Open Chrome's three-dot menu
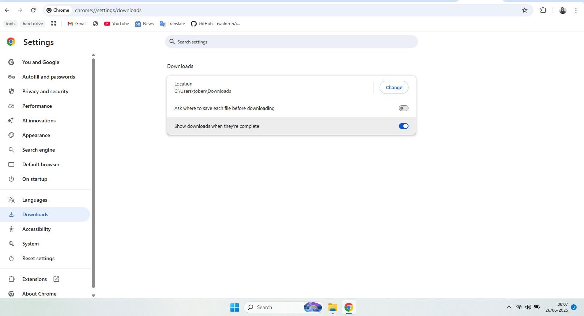This screenshot has height=316, width=584. pyautogui.click(x=576, y=10)
